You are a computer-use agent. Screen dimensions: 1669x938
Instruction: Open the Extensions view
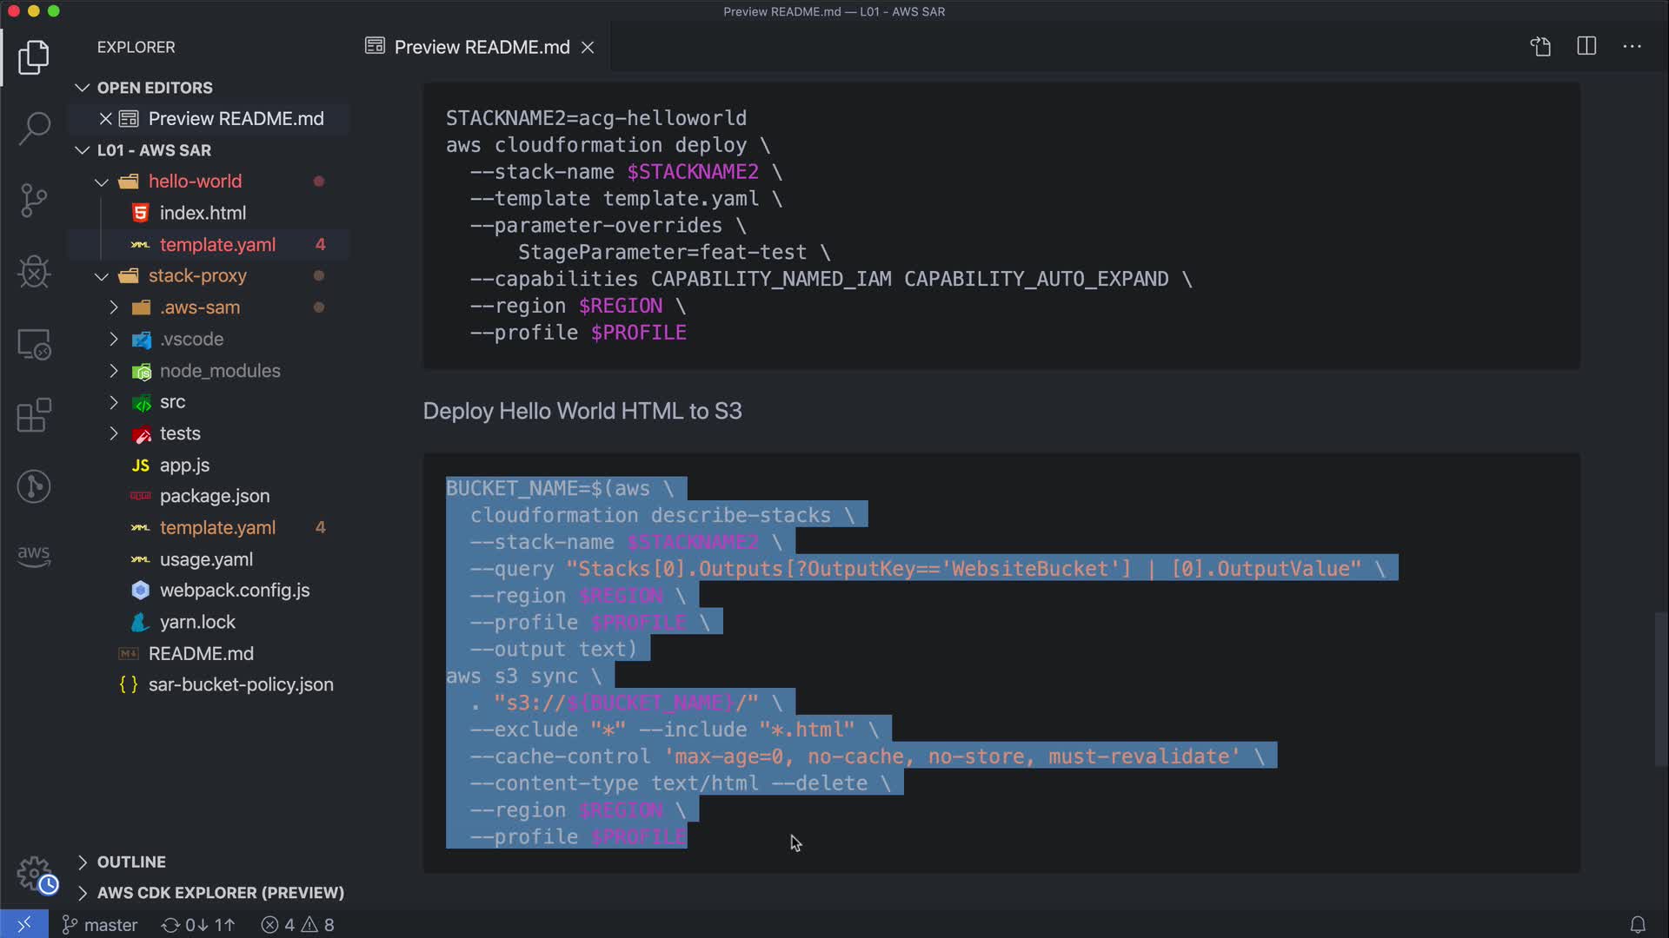(34, 415)
